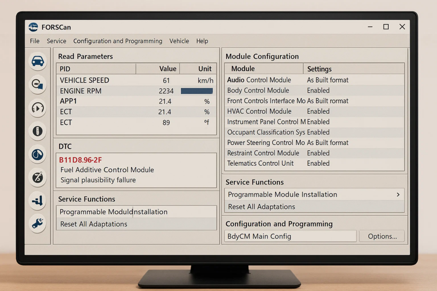Image resolution: width=437 pixels, height=291 pixels.
Task: Select Instrument Panel Control module row
Action: (315, 122)
